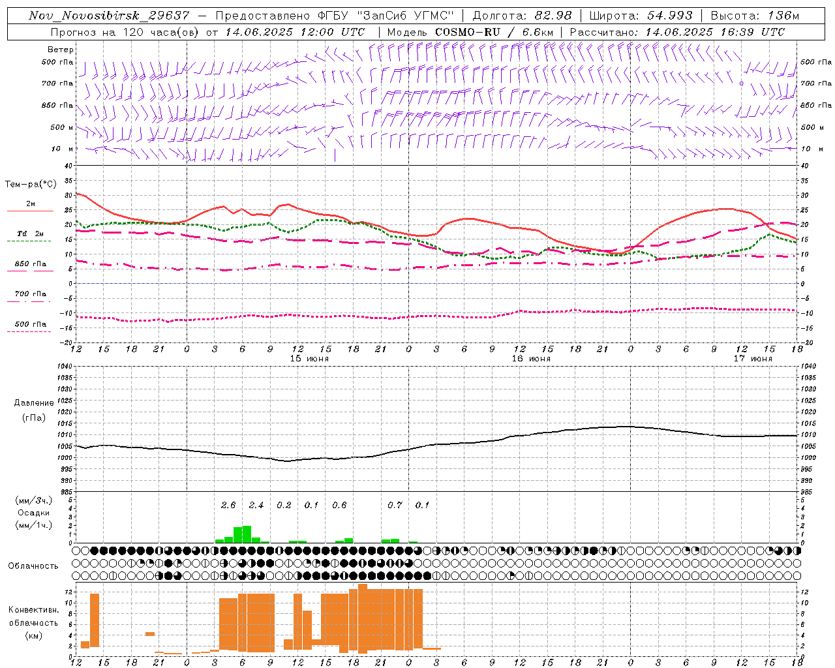The image size is (835, 668).
Task: Click the (мм/3ч.) precipitation unit label
Action: point(34,501)
